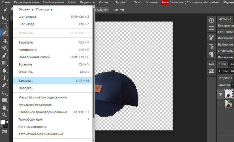Image resolution: width=234 pixels, height=142 pixels.
Task: Open the Character panel icon
Action: pyautogui.click(x=211, y=47)
